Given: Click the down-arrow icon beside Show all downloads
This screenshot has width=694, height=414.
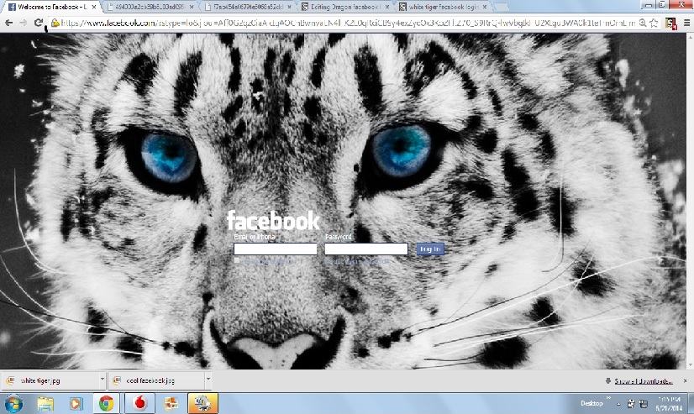Looking at the screenshot, I should pyautogui.click(x=608, y=380).
